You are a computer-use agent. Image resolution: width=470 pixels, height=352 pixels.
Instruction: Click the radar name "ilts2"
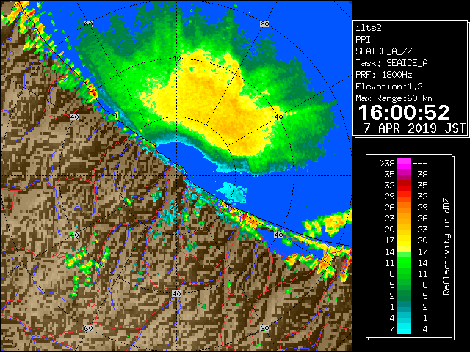369,28
